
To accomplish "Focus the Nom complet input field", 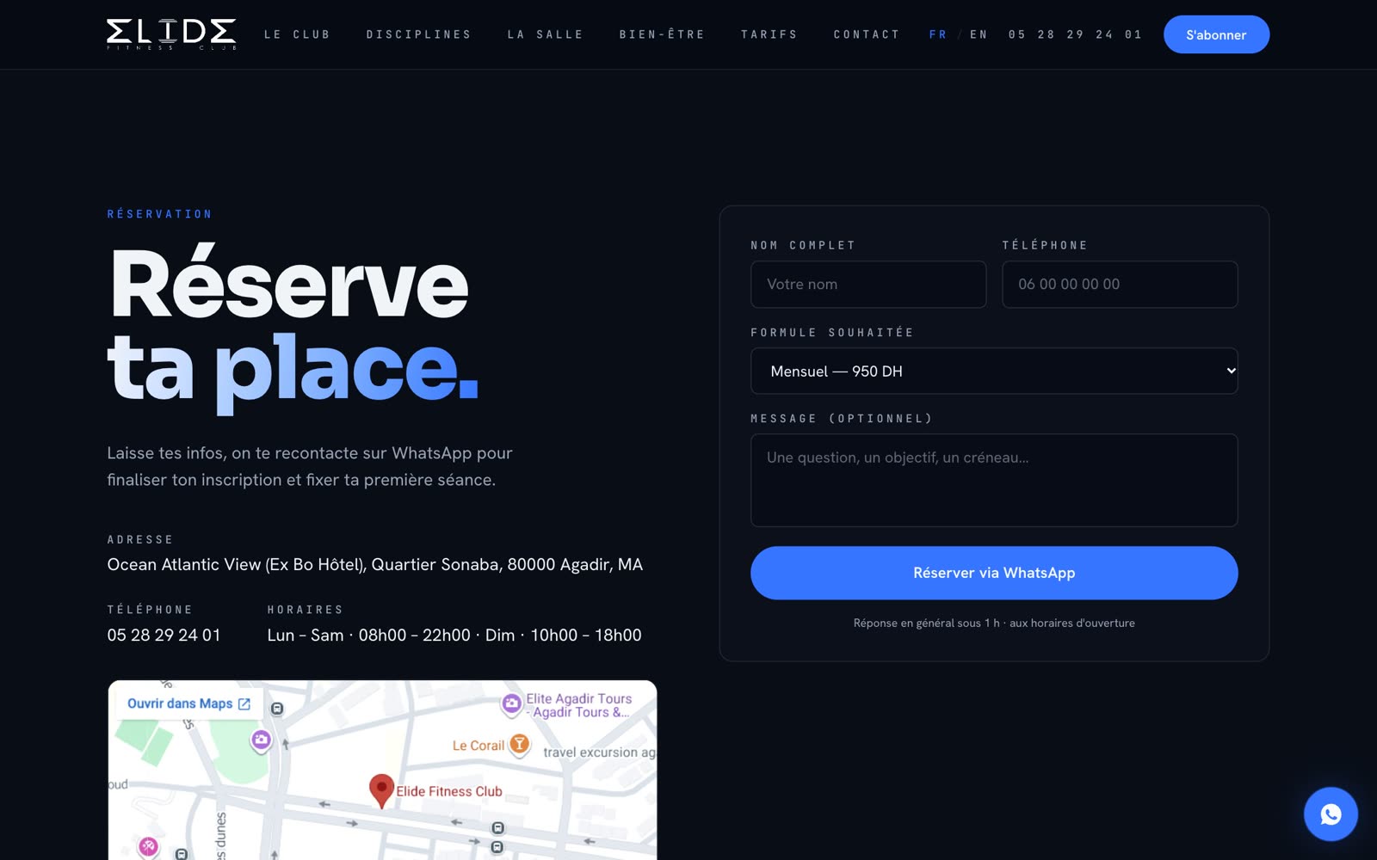I will coord(868,285).
